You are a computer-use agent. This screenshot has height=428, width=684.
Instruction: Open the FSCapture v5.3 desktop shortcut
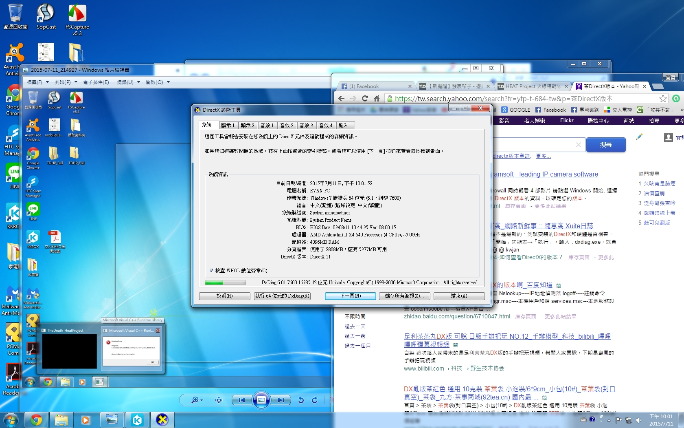[x=77, y=20]
